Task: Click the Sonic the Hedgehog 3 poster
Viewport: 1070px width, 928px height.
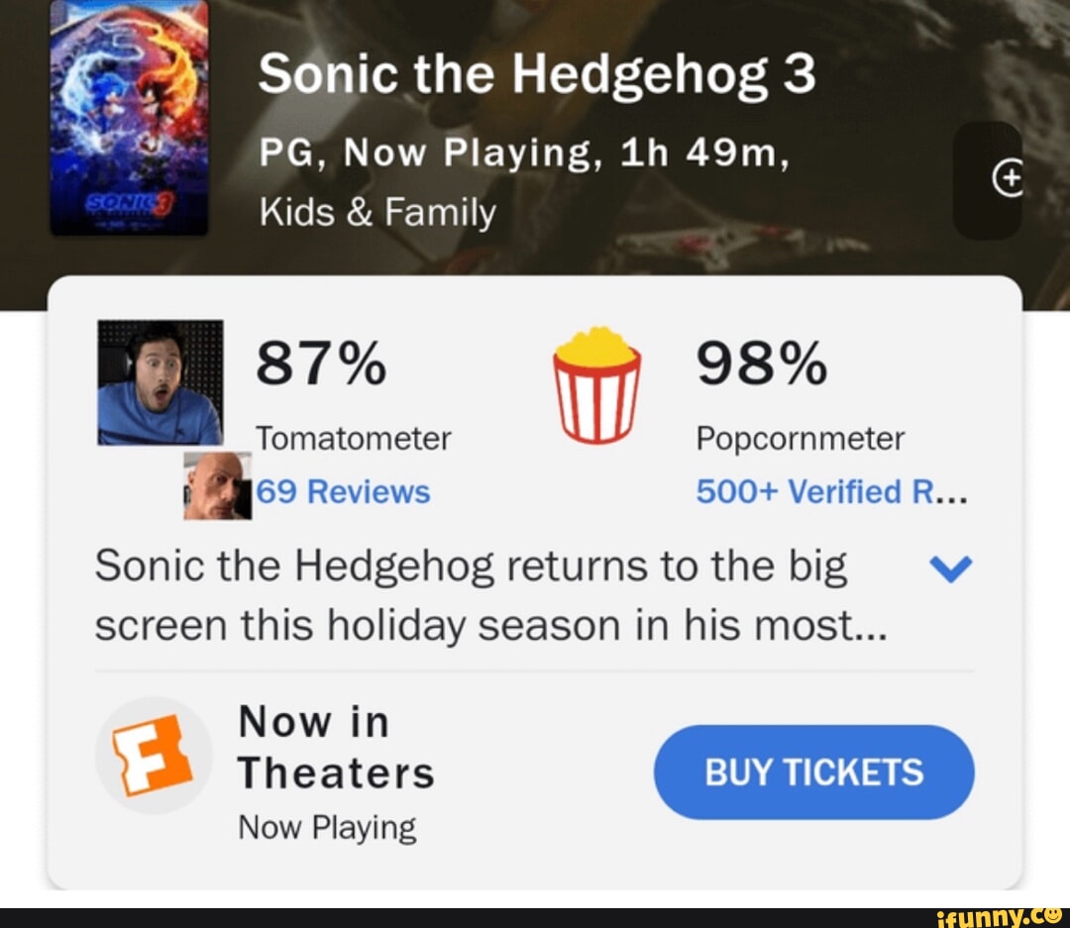Action: coord(129,114)
